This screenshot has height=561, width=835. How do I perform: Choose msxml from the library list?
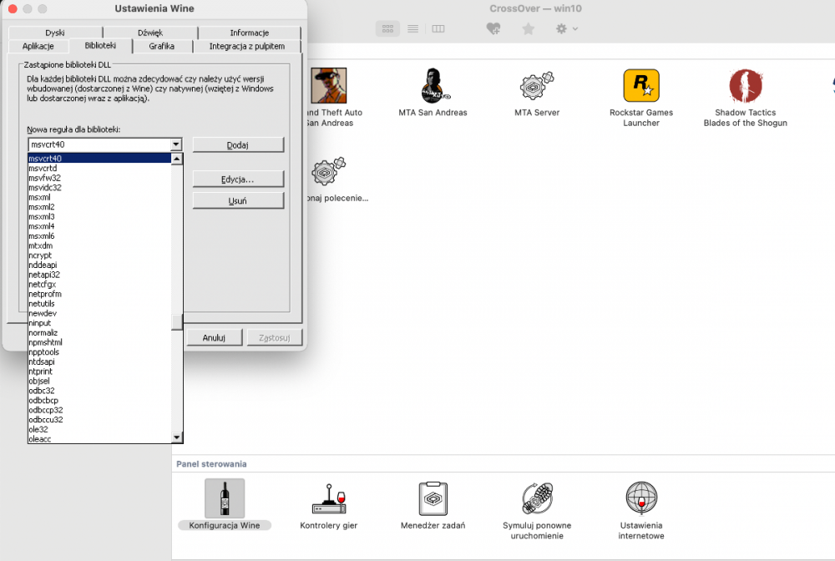[x=99, y=197]
